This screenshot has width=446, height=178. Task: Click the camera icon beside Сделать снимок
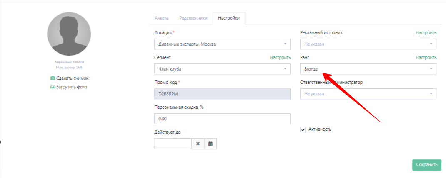pos(53,78)
